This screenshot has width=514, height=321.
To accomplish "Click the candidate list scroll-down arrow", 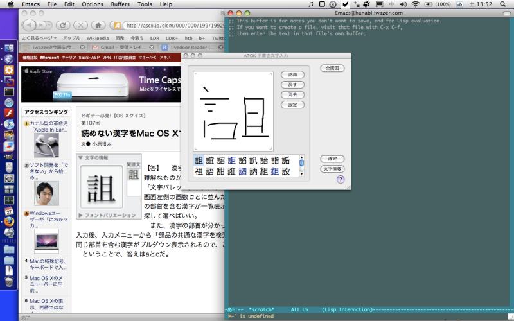I will (301, 174).
